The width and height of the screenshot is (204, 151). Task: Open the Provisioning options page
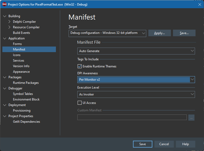[x=22, y=111]
